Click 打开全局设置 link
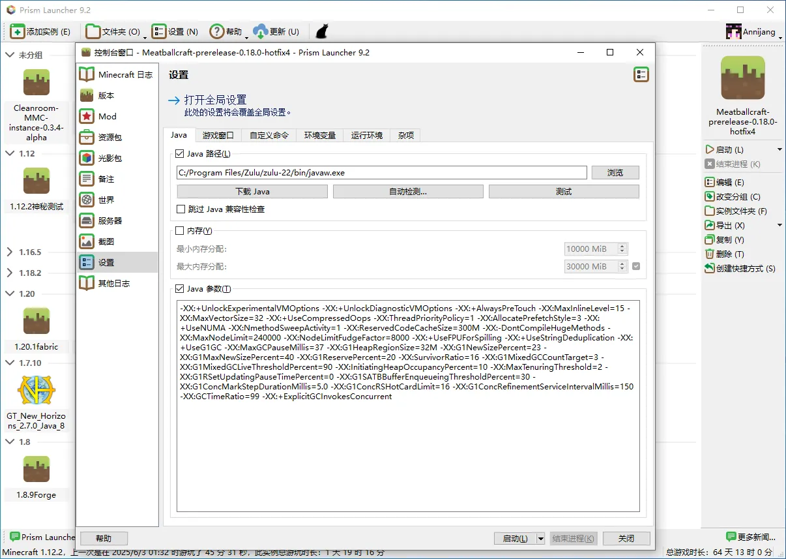The width and height of the screenshot is (786, 559). [215, 100]
